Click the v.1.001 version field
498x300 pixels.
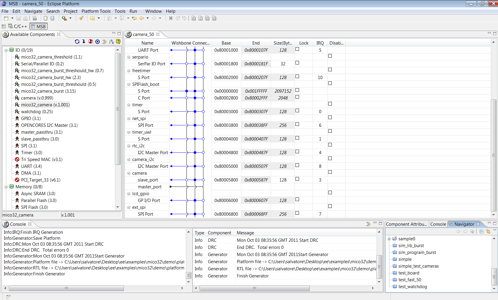(x=91, y=215)
